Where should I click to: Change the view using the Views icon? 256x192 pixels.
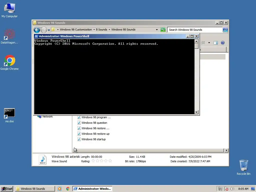point(203,43)
